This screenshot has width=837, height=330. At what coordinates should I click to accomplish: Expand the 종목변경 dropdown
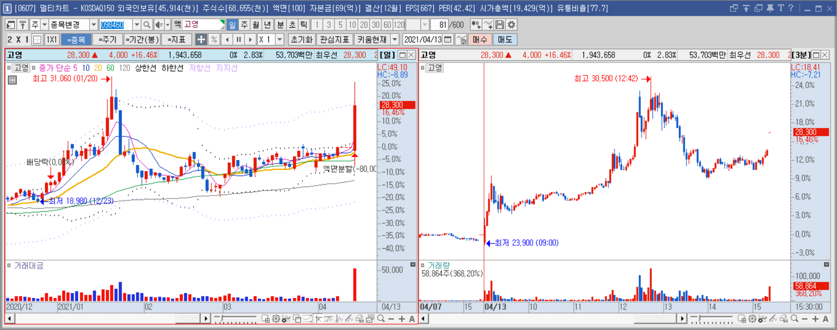[94, 25]
